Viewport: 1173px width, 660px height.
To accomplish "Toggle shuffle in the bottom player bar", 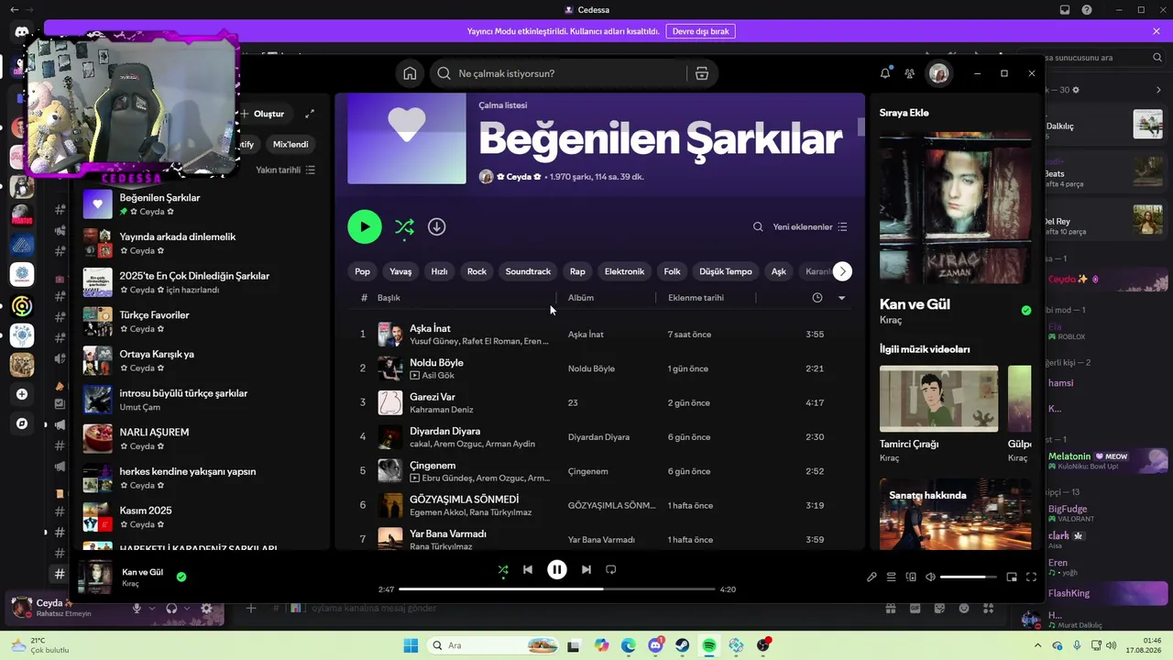I will (502, 569).
